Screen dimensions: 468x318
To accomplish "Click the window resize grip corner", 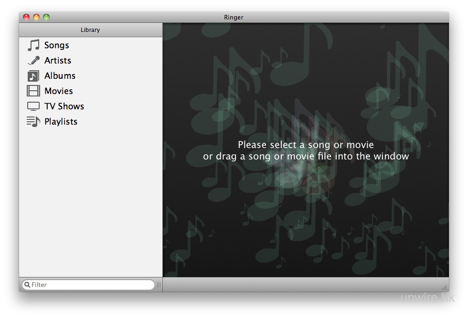I will [x=445, y=287].
